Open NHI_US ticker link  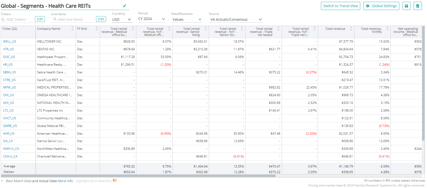(x=8, y=103)
